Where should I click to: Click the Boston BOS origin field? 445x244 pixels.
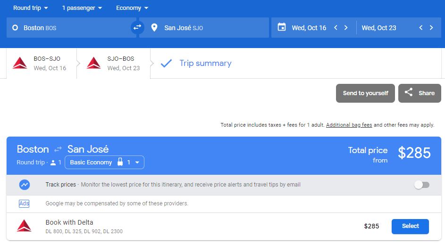(66, 28)
